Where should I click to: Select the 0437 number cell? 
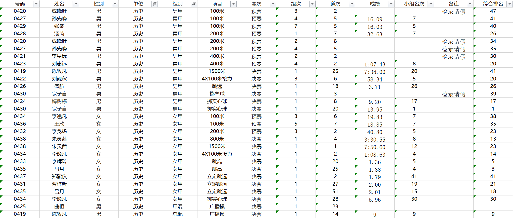pos(20,176)
